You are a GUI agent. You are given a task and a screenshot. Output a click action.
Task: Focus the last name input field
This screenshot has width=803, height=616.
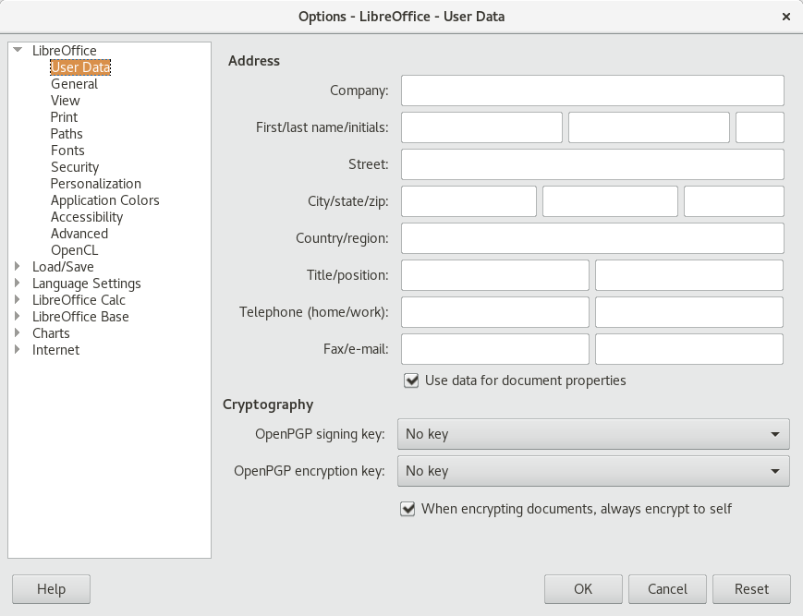[x=649, y=127]
